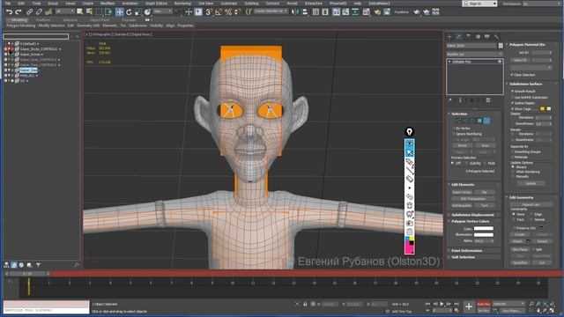This screenshot has width=564, height=317.
Task: Click the trash can icon in annotation bar
Action: [409, 205]
